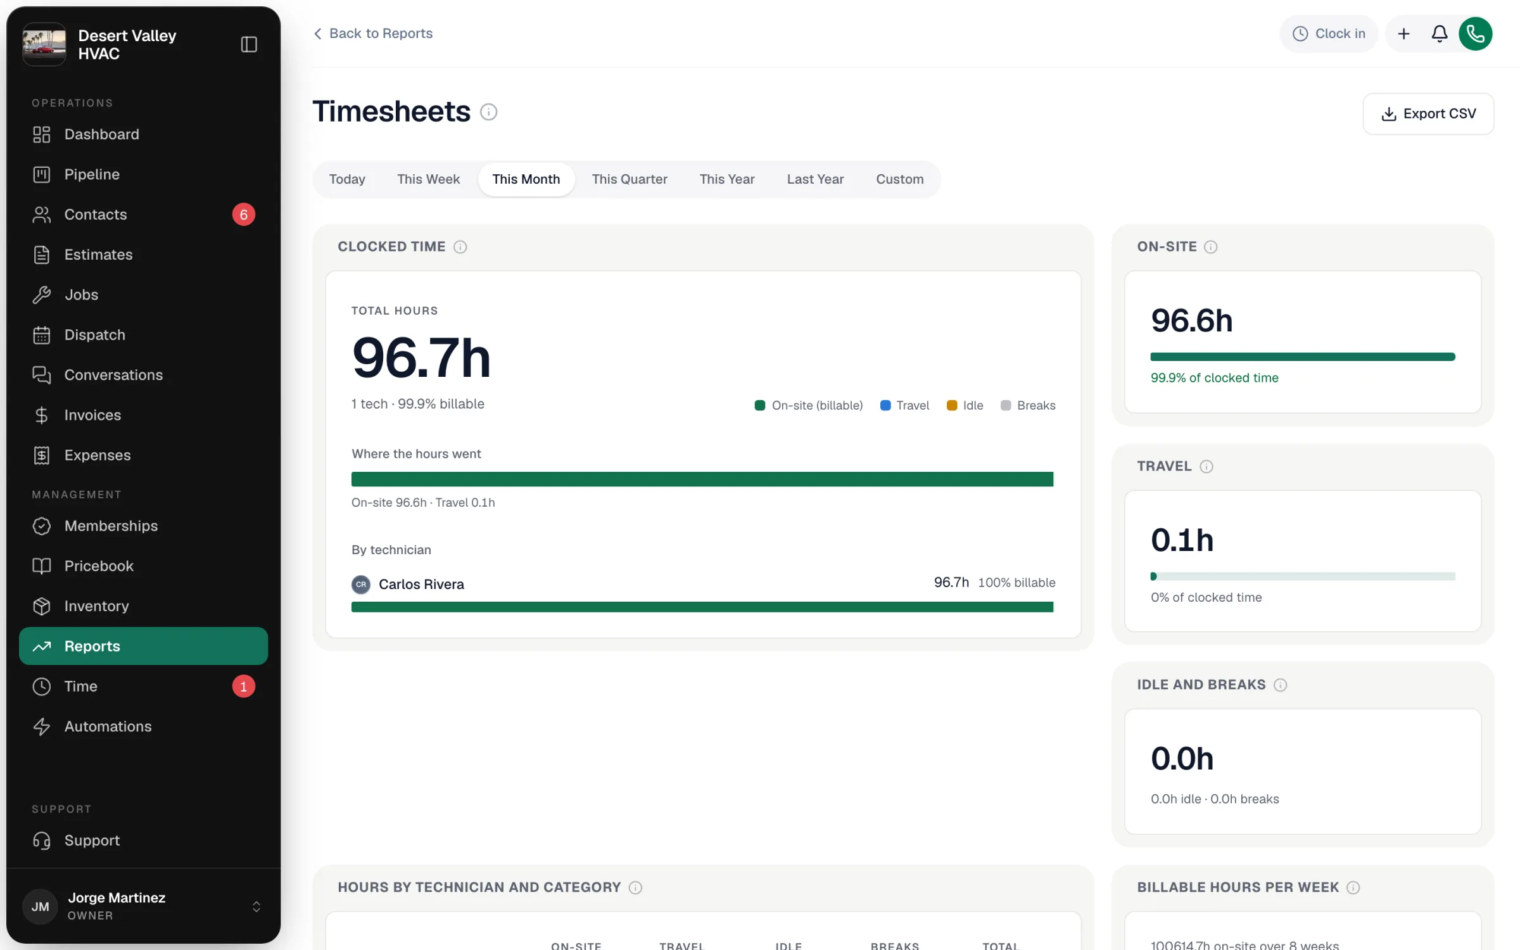This screenshot has height=950, width=1520.
Task: Open Support in the sidebar
Action: (143, 840)
